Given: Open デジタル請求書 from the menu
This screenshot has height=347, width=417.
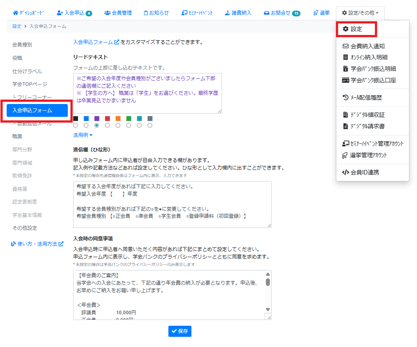Looking at the screenshot, I should [x=367, y=126].
